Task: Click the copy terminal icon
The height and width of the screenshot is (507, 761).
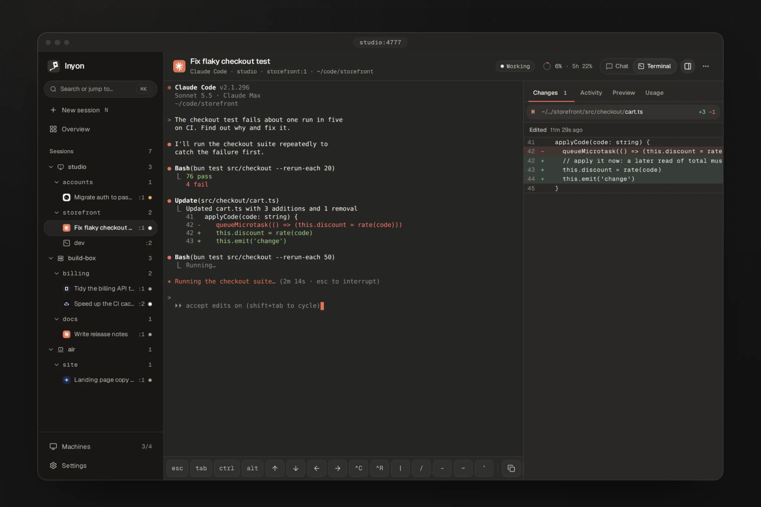Action: [511, 468]
